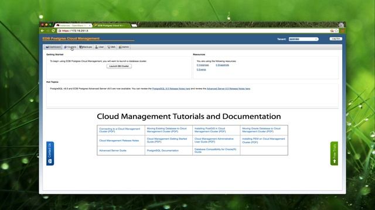The height and width of the screenshot is (210, 375).
Task: Click the Launch DB Cluster button
Action: 119,66
